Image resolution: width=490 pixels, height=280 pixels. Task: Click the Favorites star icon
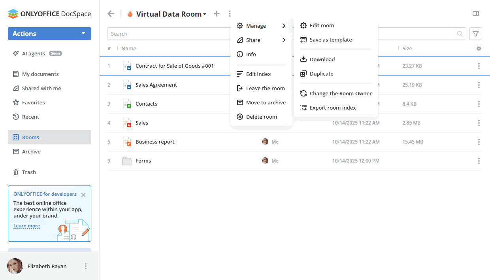pyautogui.click(x=15, y=102)
